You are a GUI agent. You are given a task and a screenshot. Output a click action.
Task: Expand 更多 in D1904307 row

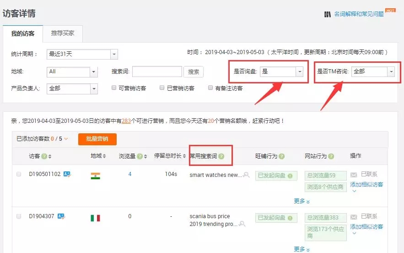[302, 249]
